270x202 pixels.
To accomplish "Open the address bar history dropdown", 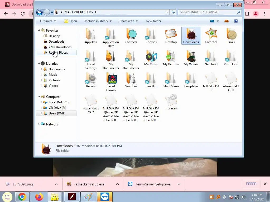I will (x=167, y=12).
